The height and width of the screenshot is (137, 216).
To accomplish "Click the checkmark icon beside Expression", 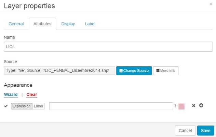I will pyautogui.click(x=6, y=106).
